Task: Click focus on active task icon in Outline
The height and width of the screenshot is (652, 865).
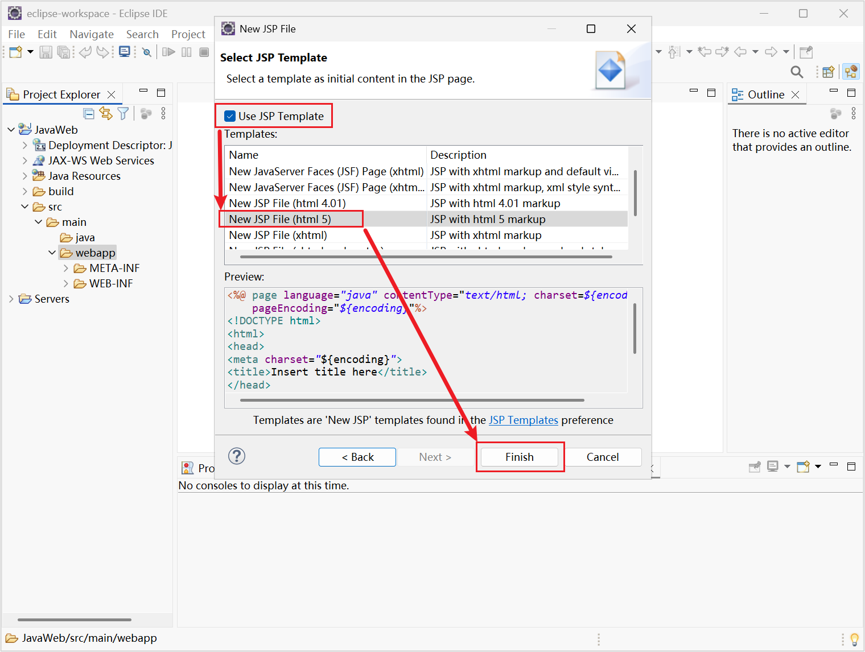Action: (835, 114)
